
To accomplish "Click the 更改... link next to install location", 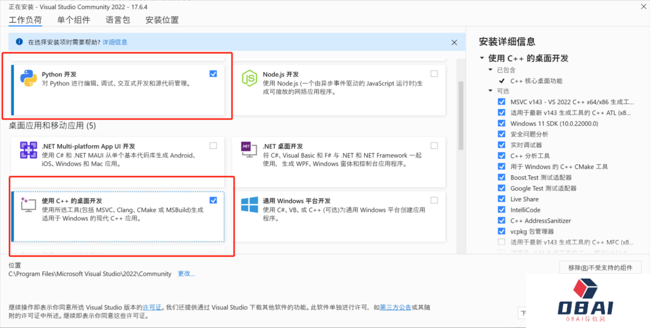I will [x=186, y=274].
